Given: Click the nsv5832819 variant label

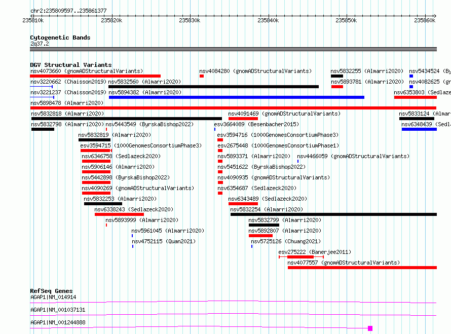Looking at the screenshot, I should coord(115,135).
